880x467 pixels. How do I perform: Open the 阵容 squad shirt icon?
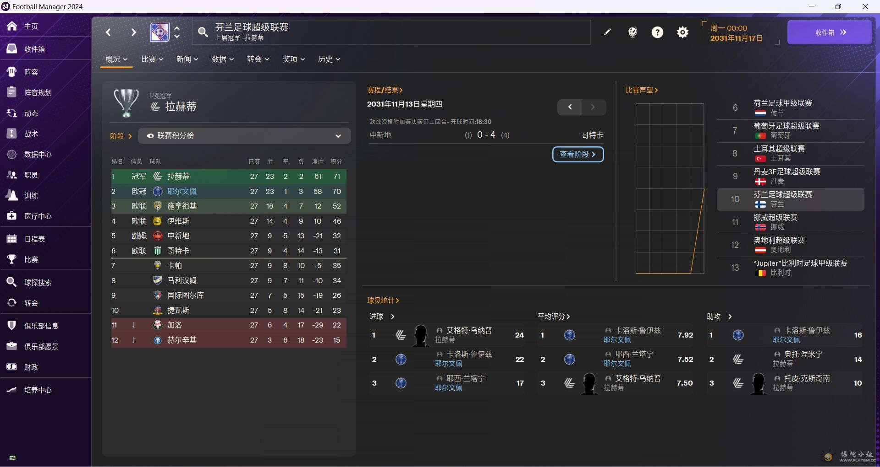pyautogui.click(x=12, y=72)
